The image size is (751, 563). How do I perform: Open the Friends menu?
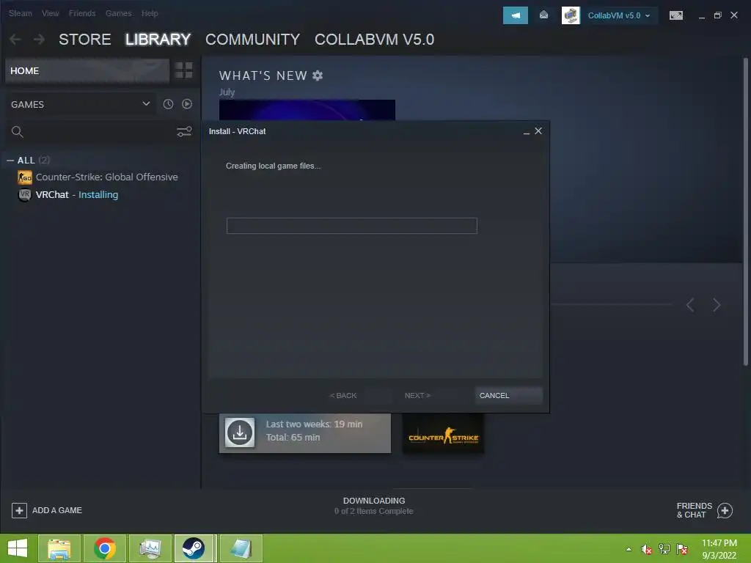(82, 13)
